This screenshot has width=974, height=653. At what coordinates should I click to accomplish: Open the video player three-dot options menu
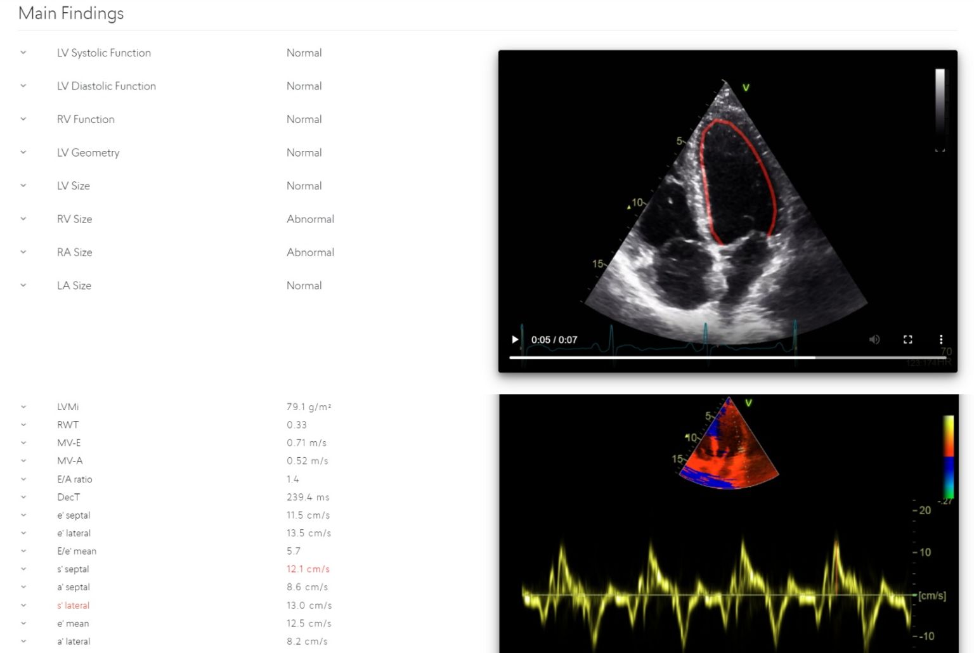point(941,339)
